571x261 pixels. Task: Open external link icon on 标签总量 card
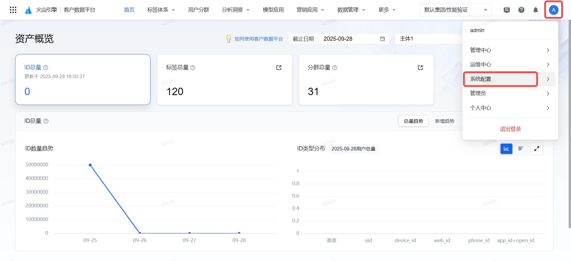click(x=279, y=67)
